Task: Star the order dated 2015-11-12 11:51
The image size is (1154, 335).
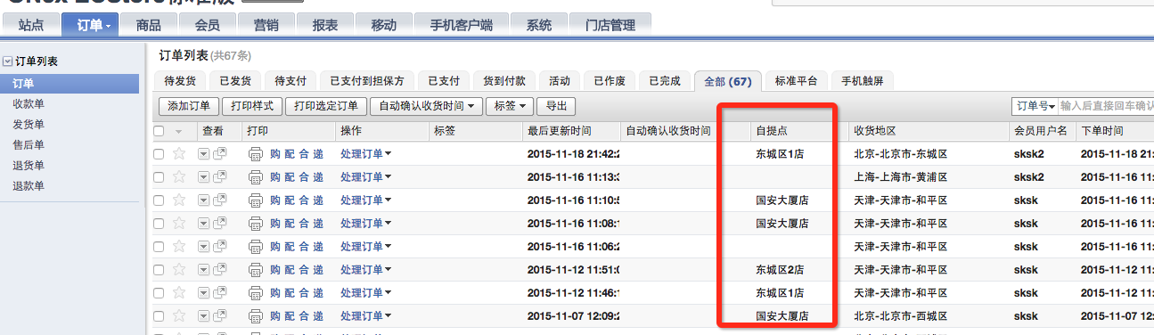Action: coord(179,269)
